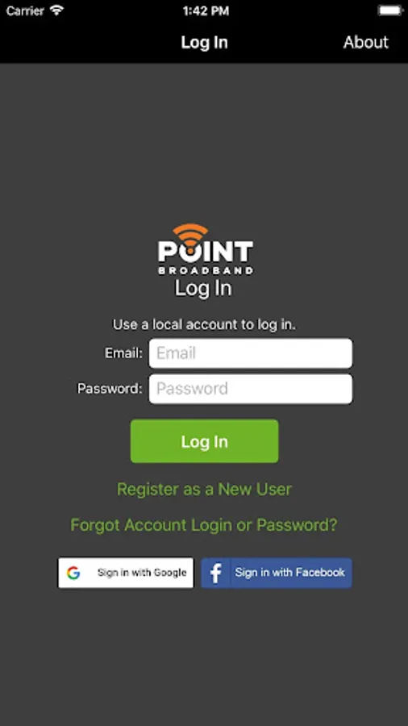
Task: Tap the Email: field label
Action: 123,353
